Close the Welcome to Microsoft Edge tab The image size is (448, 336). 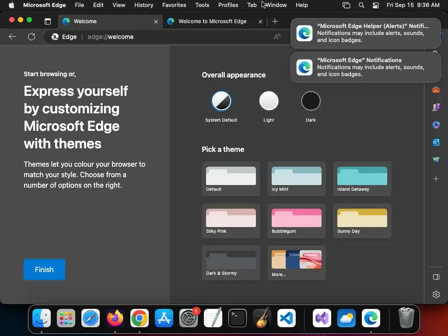point(260,21)
